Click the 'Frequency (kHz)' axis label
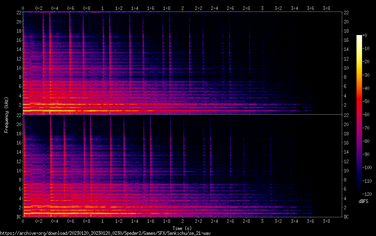 [x=6, y=115]
